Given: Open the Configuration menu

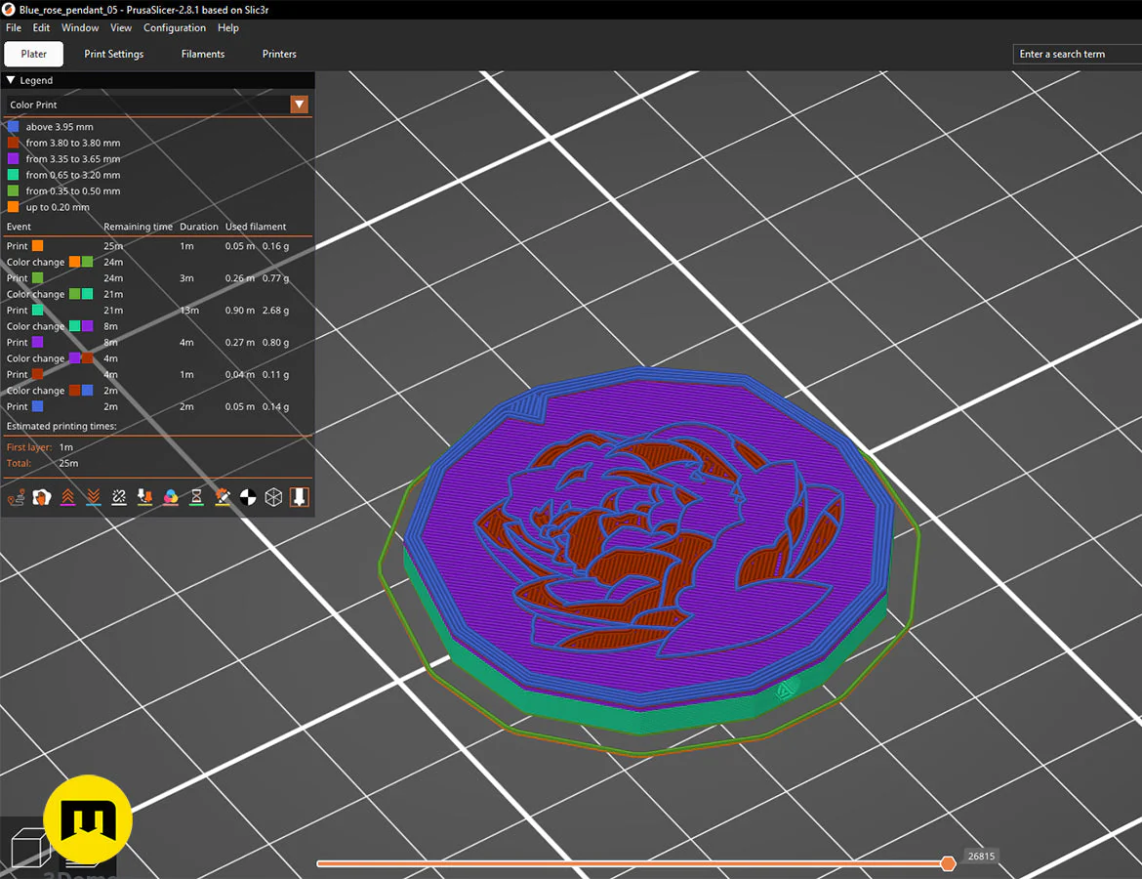Looking at the screenshot, I should [x=175, y=28].
